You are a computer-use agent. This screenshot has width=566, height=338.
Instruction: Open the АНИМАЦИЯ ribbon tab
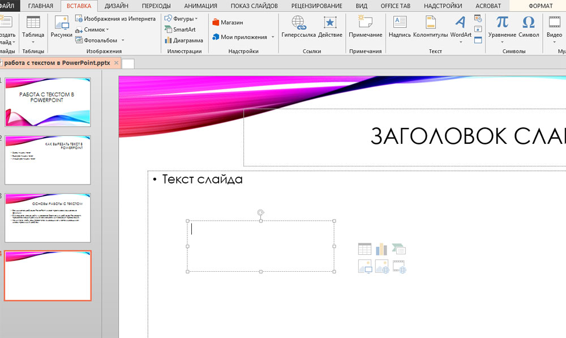tap(201, 6)
